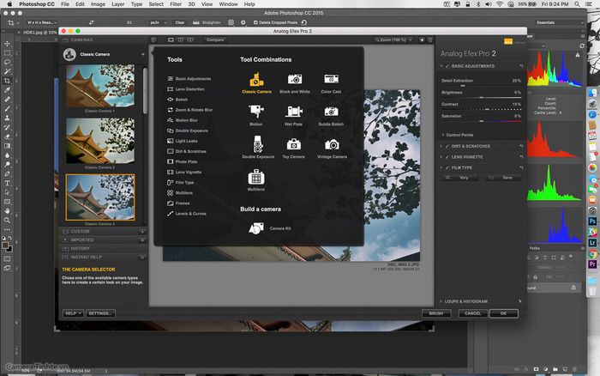Open Lightroom from the Dock

pos(592,243)
